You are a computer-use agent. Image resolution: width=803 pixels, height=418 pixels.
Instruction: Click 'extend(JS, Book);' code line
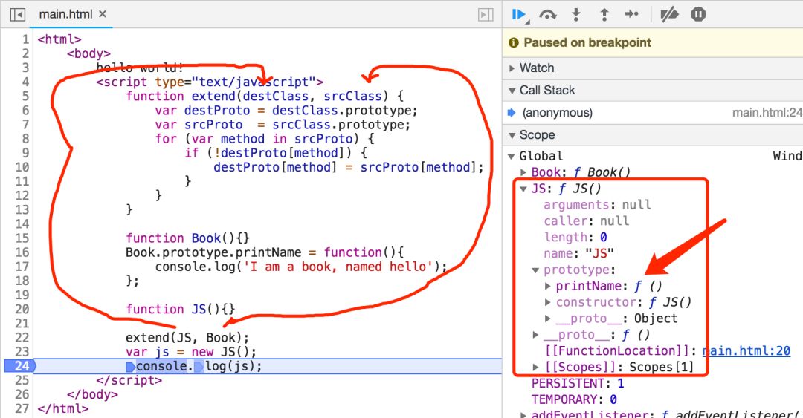click(187, 338)
